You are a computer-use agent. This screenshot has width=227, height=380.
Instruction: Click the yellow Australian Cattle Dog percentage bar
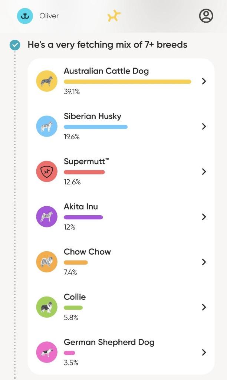[x=127, y=82]
